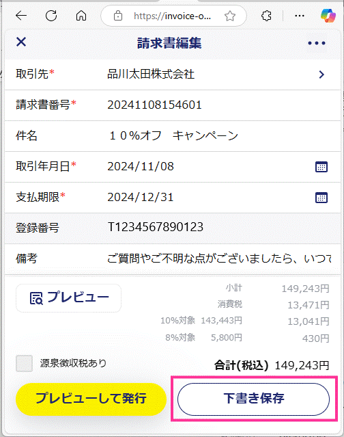Image resolution: width=344 pixels, height=437 pixels.
Task: Click the 8%対象 5,800円 amount
Action: 227,338
